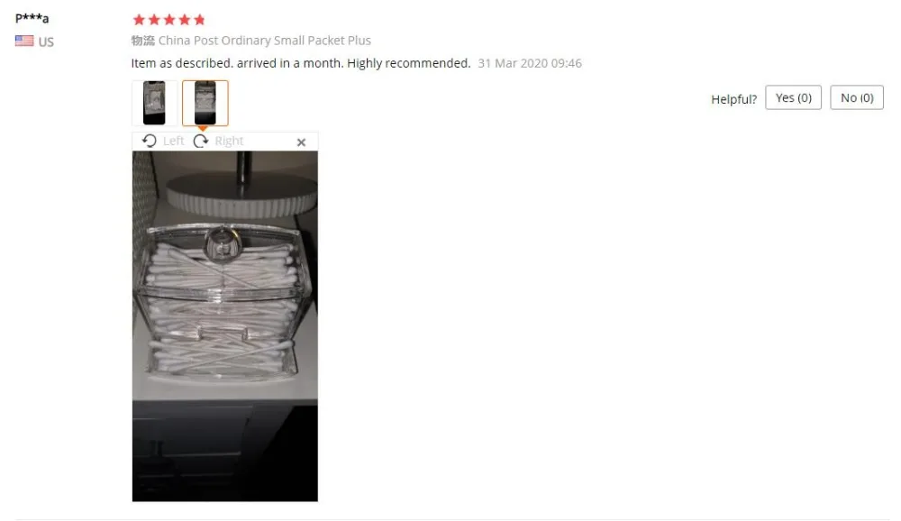Click the fourth red rating star
This screenshot has width=901, height=521.
click(185, 20)
